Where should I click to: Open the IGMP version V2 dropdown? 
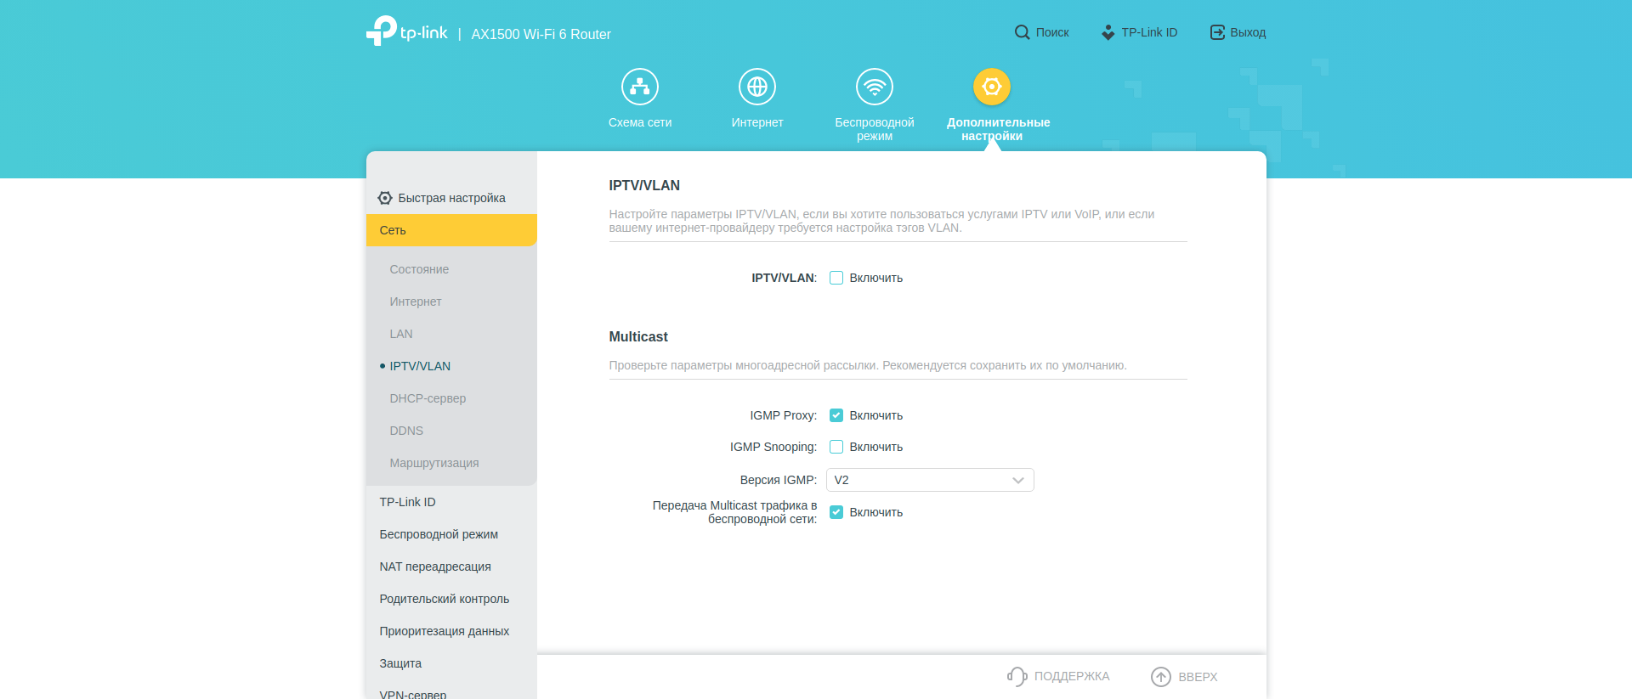[x=929, y=480]
